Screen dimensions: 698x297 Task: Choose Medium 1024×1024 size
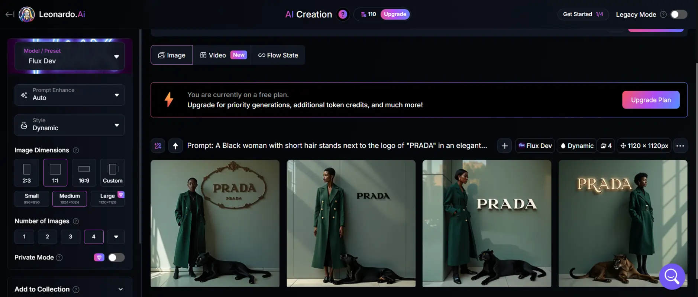coord(70,199)
